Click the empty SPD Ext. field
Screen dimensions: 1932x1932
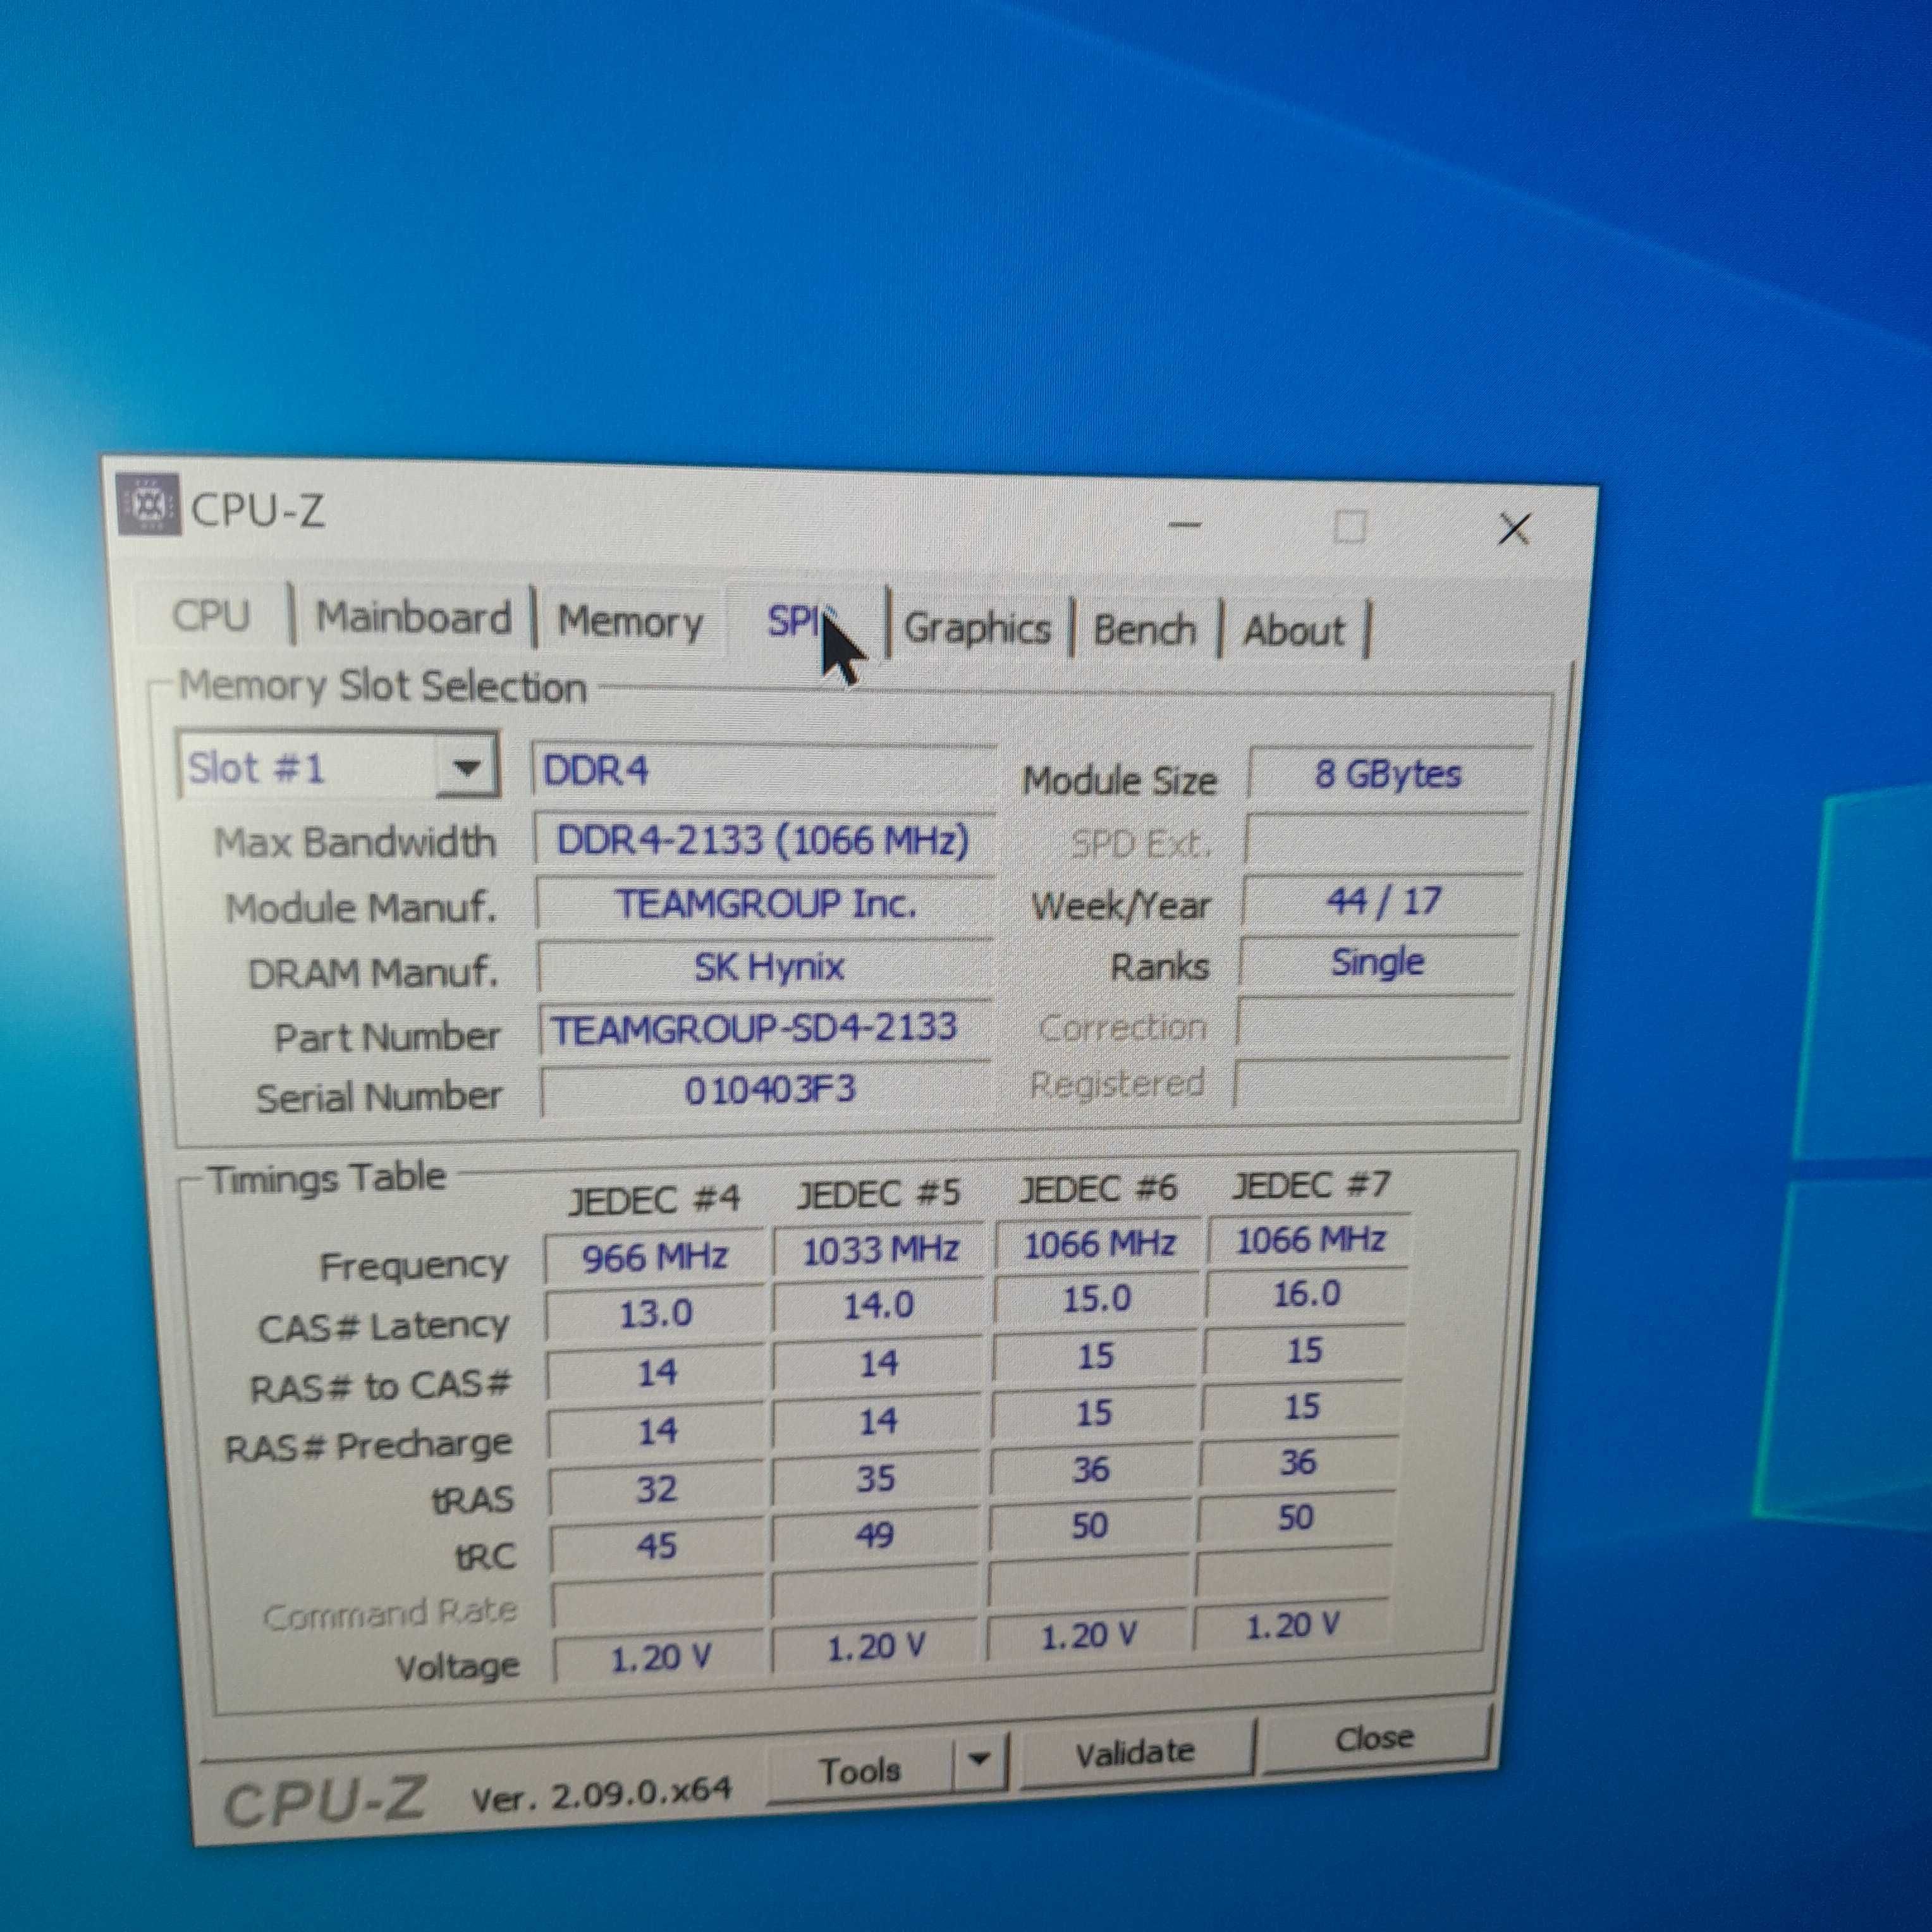(x=1386, y=838)
